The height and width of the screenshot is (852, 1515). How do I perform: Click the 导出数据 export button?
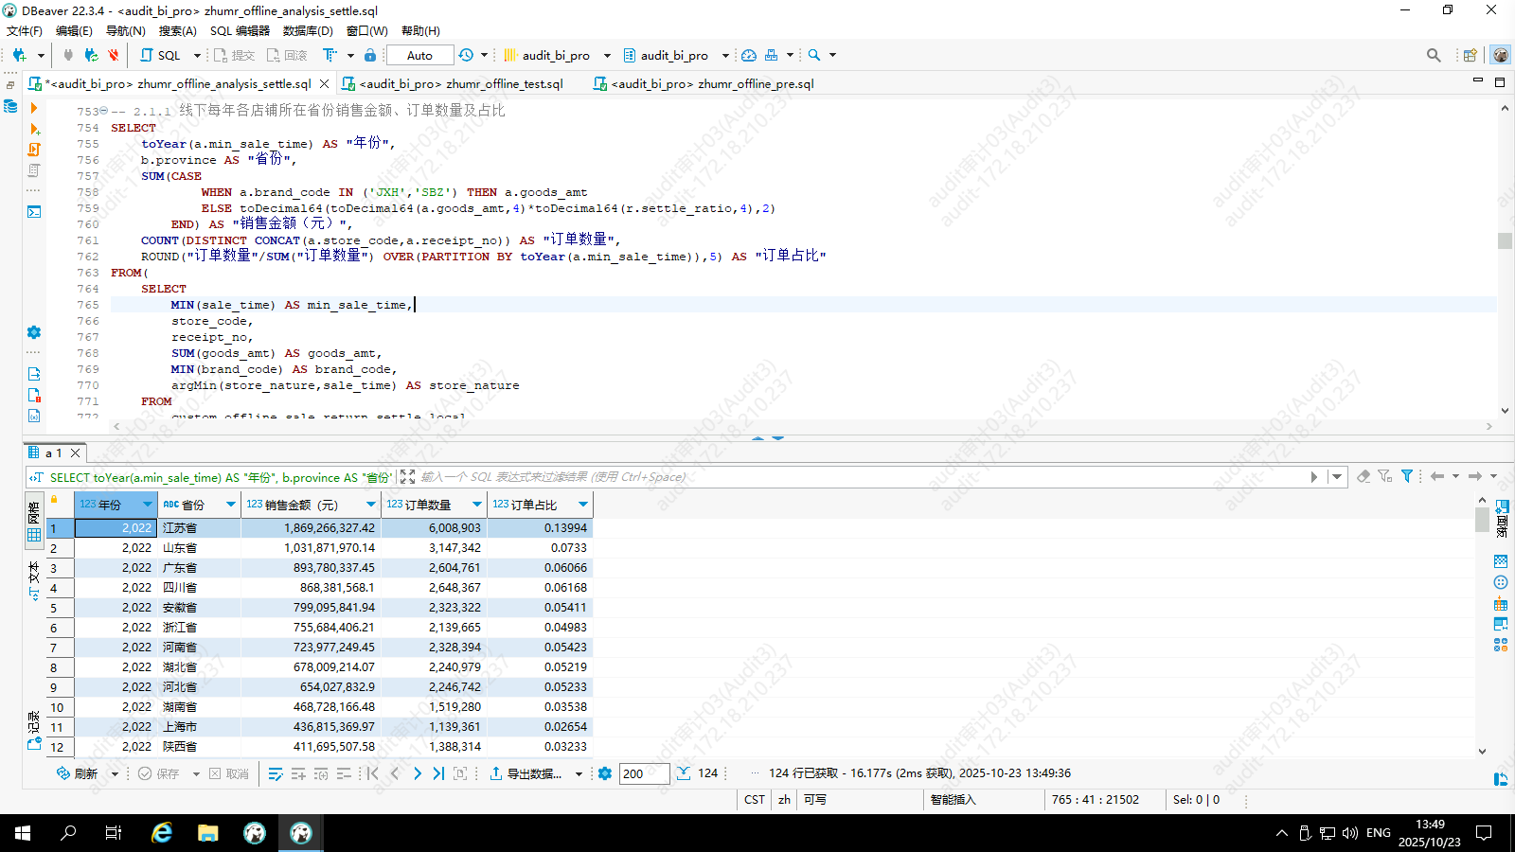pos(526,773)
